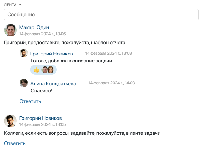
Task: Click Ответить under the Спасибо! comment
Action: coord(30,101)
